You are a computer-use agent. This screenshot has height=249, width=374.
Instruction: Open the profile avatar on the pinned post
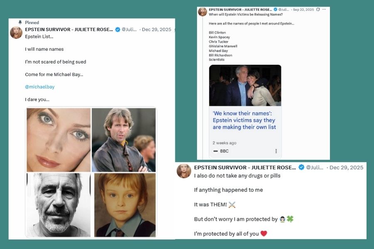click(16, 32)
